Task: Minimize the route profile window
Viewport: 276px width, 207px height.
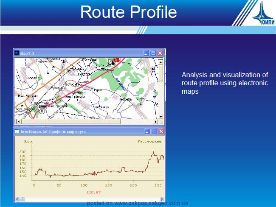Action: (147, 131)
